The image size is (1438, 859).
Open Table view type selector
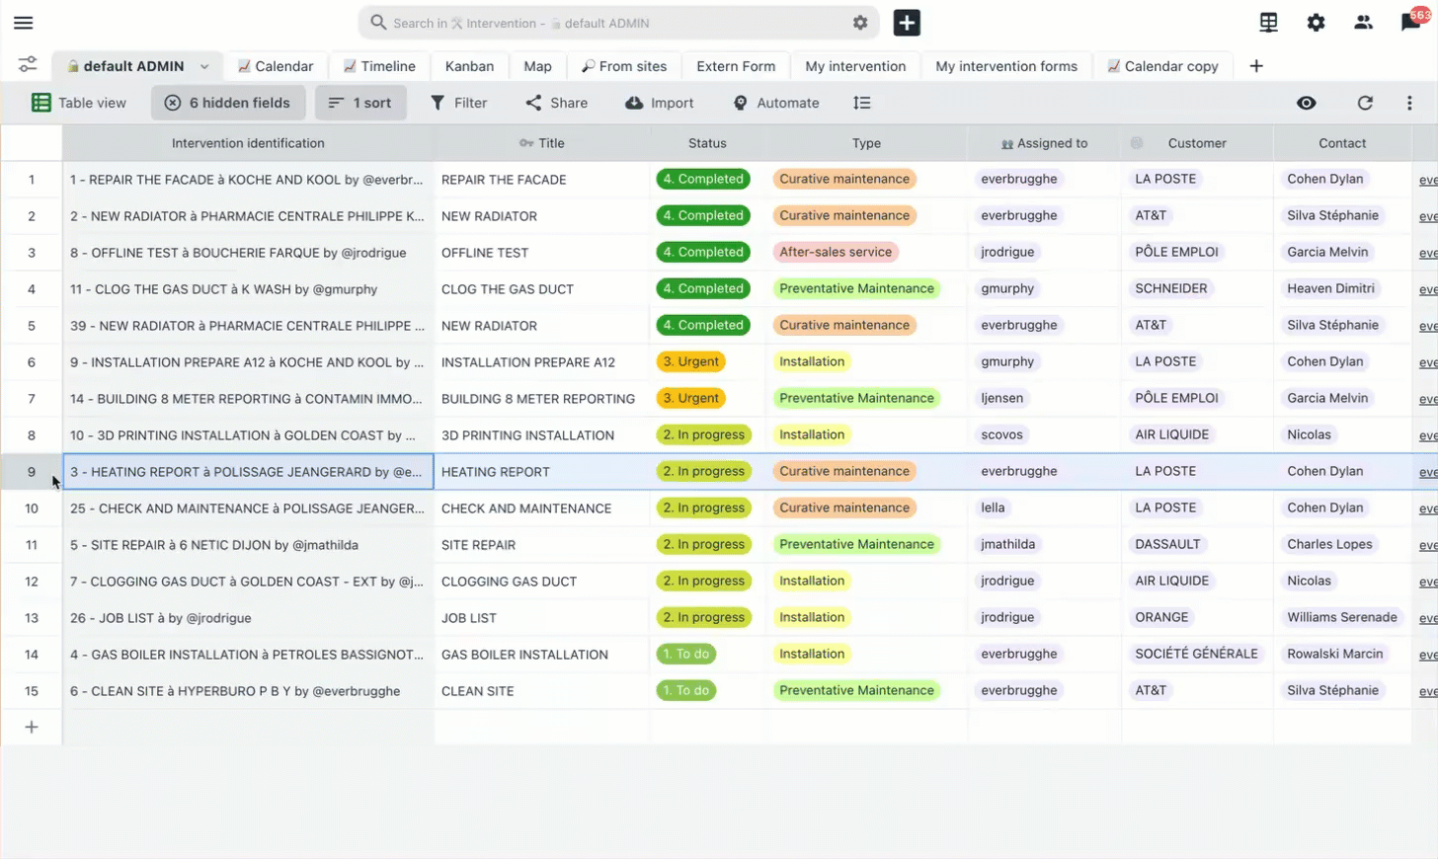(x=79, y=103)
